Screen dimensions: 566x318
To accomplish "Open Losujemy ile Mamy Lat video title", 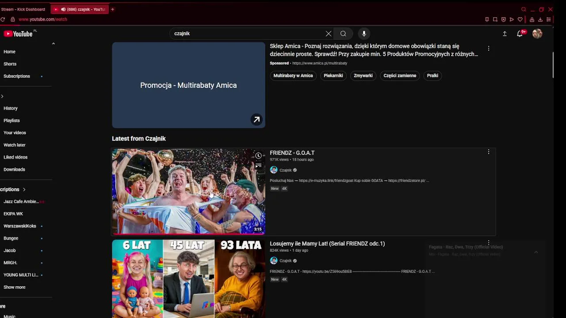I will pos(327,244).
